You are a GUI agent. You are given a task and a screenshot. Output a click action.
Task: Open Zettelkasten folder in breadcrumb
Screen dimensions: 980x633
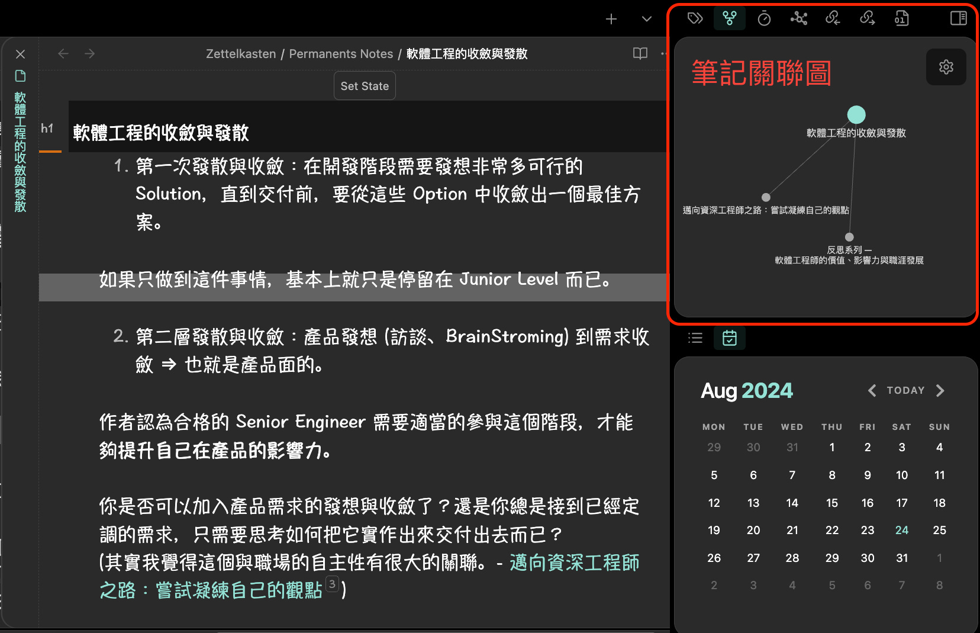241,54
